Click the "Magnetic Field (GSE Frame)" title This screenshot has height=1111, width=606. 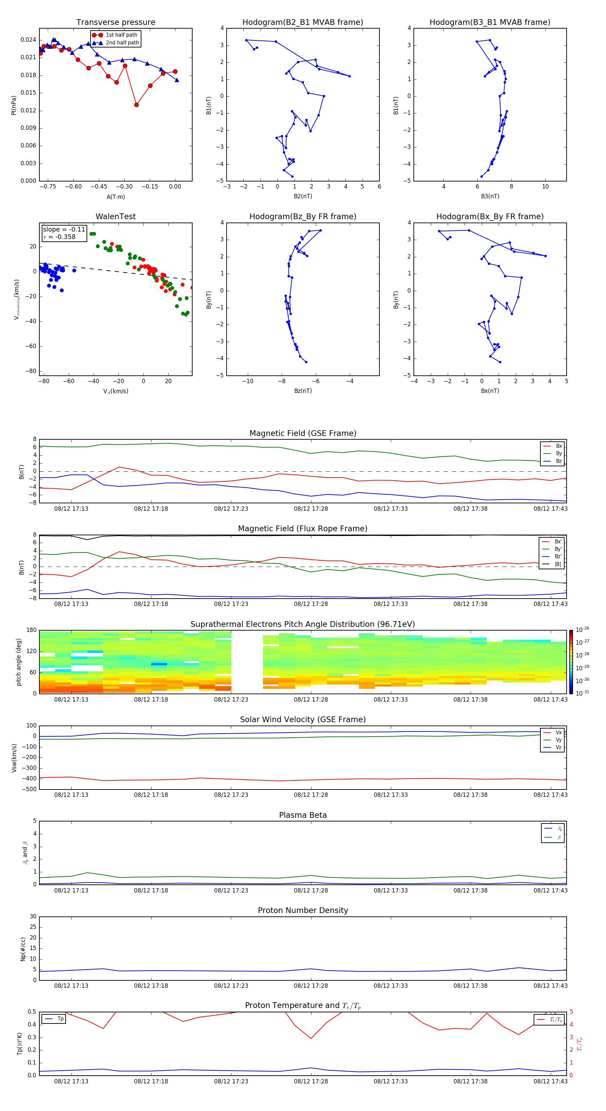[x=303, y=433]
